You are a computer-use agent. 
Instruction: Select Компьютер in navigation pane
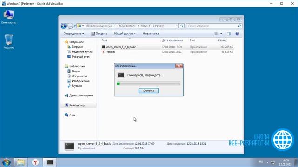tap(74, 105)
